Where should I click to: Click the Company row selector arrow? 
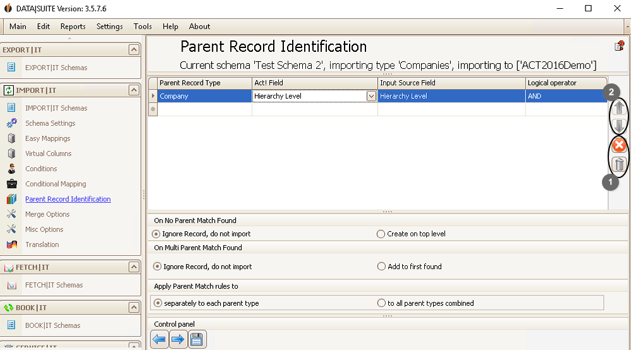[x=153, y=96]
